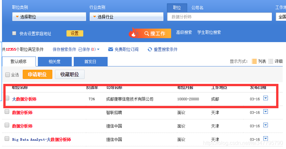Select the 公司名 search tab
Screen dimensions: 286x149
coord(197,8)
